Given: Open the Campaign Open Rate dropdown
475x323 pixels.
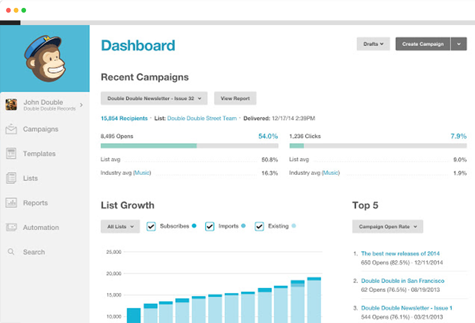Looking at the screenshot, I should click(388, 226).
